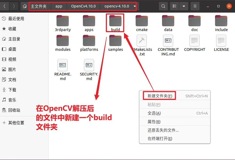Open 最近使用 in the sidebar
The width and height of the screenshot is (235, 160).
point(24,19)
